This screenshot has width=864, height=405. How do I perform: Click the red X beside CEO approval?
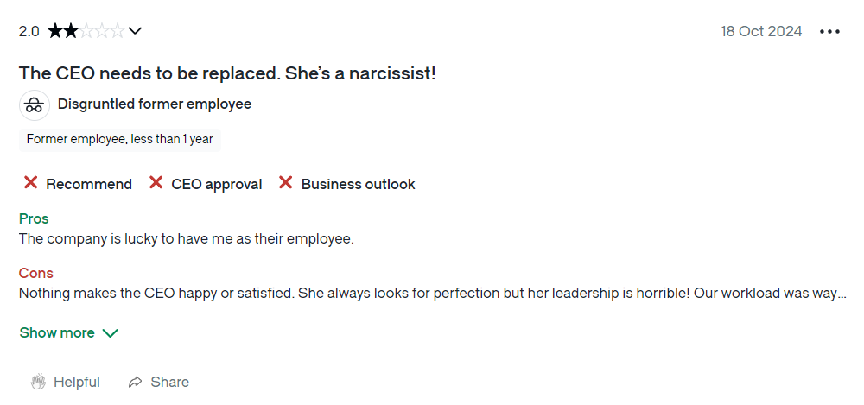coord(156,183)
